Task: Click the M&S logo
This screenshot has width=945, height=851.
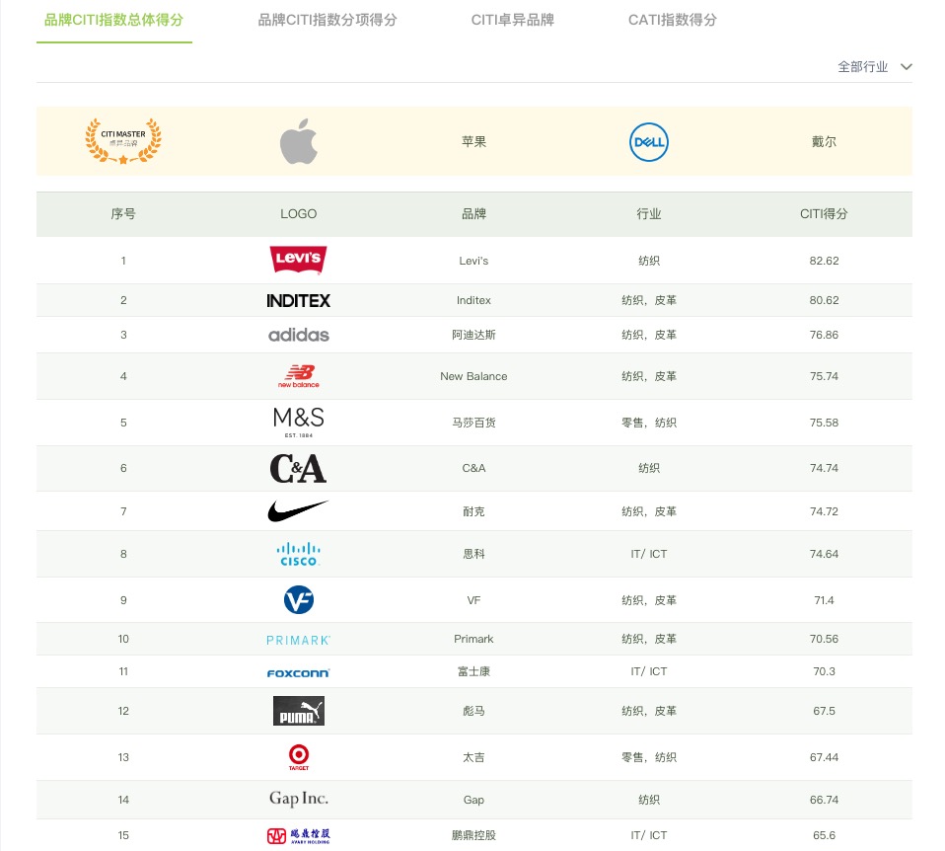Action: pyautogui.click(x=298, y=423)
